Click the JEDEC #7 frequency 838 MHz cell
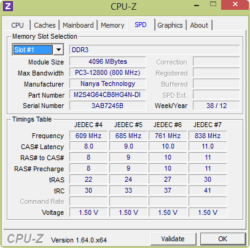 (208, 136)
